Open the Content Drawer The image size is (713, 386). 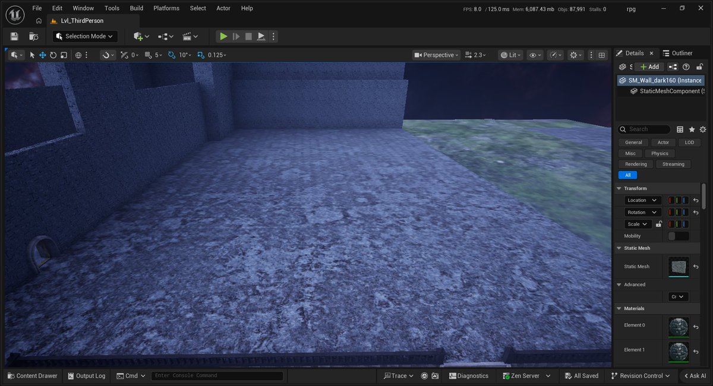point(32,376)
